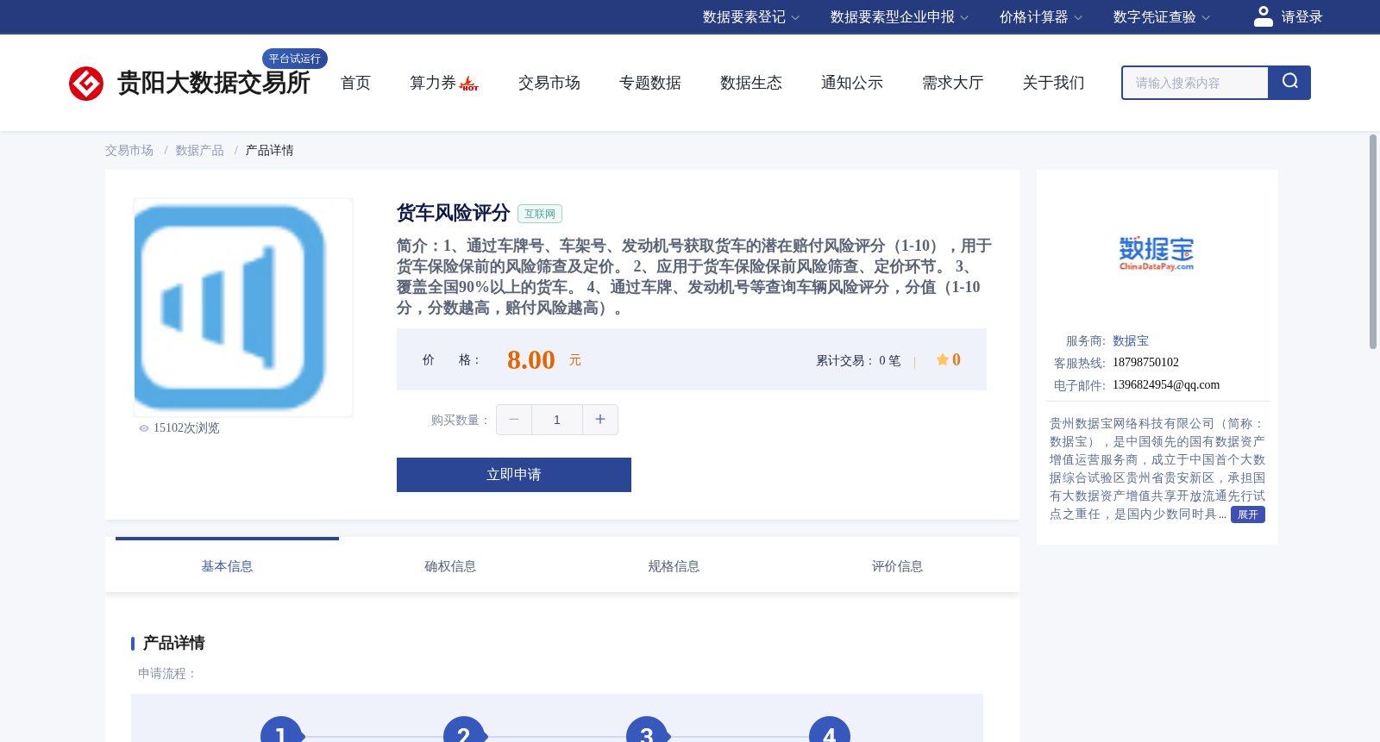Screen dimensions: 1380x742
Task: Click the 交易市场 breadcrumb link
Action: pos(129,151)
